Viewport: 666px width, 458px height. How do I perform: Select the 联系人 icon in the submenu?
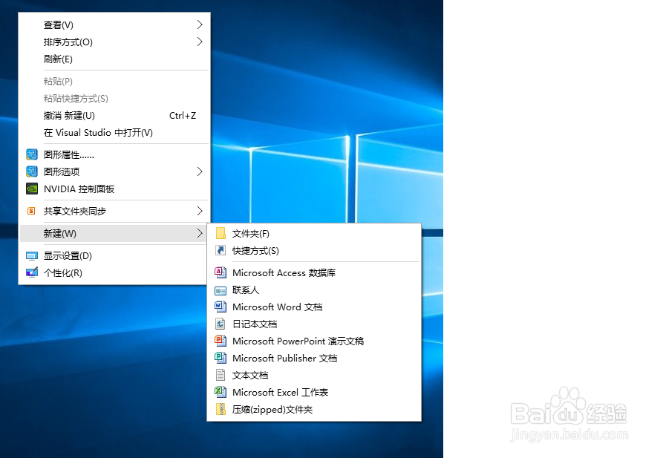(x=221, y=289)
